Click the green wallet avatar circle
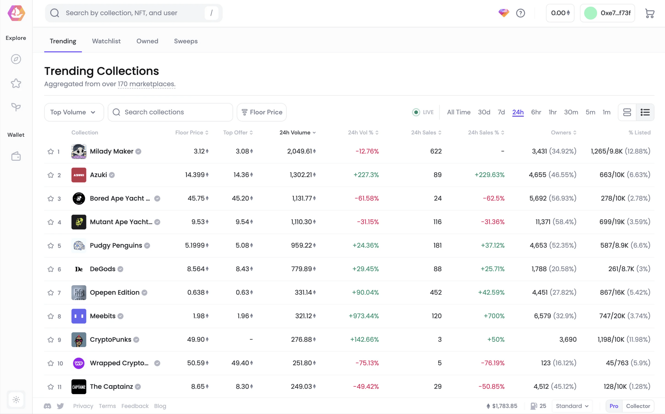The height and width of the screenshot is (414, 665). coord(590,13)
